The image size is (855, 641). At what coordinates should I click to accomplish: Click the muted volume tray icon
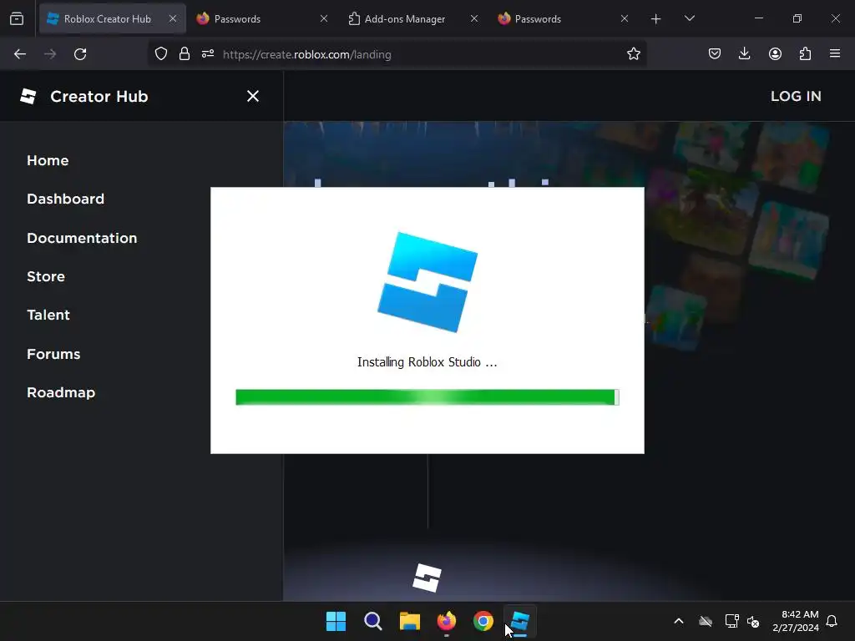[753, 621]
